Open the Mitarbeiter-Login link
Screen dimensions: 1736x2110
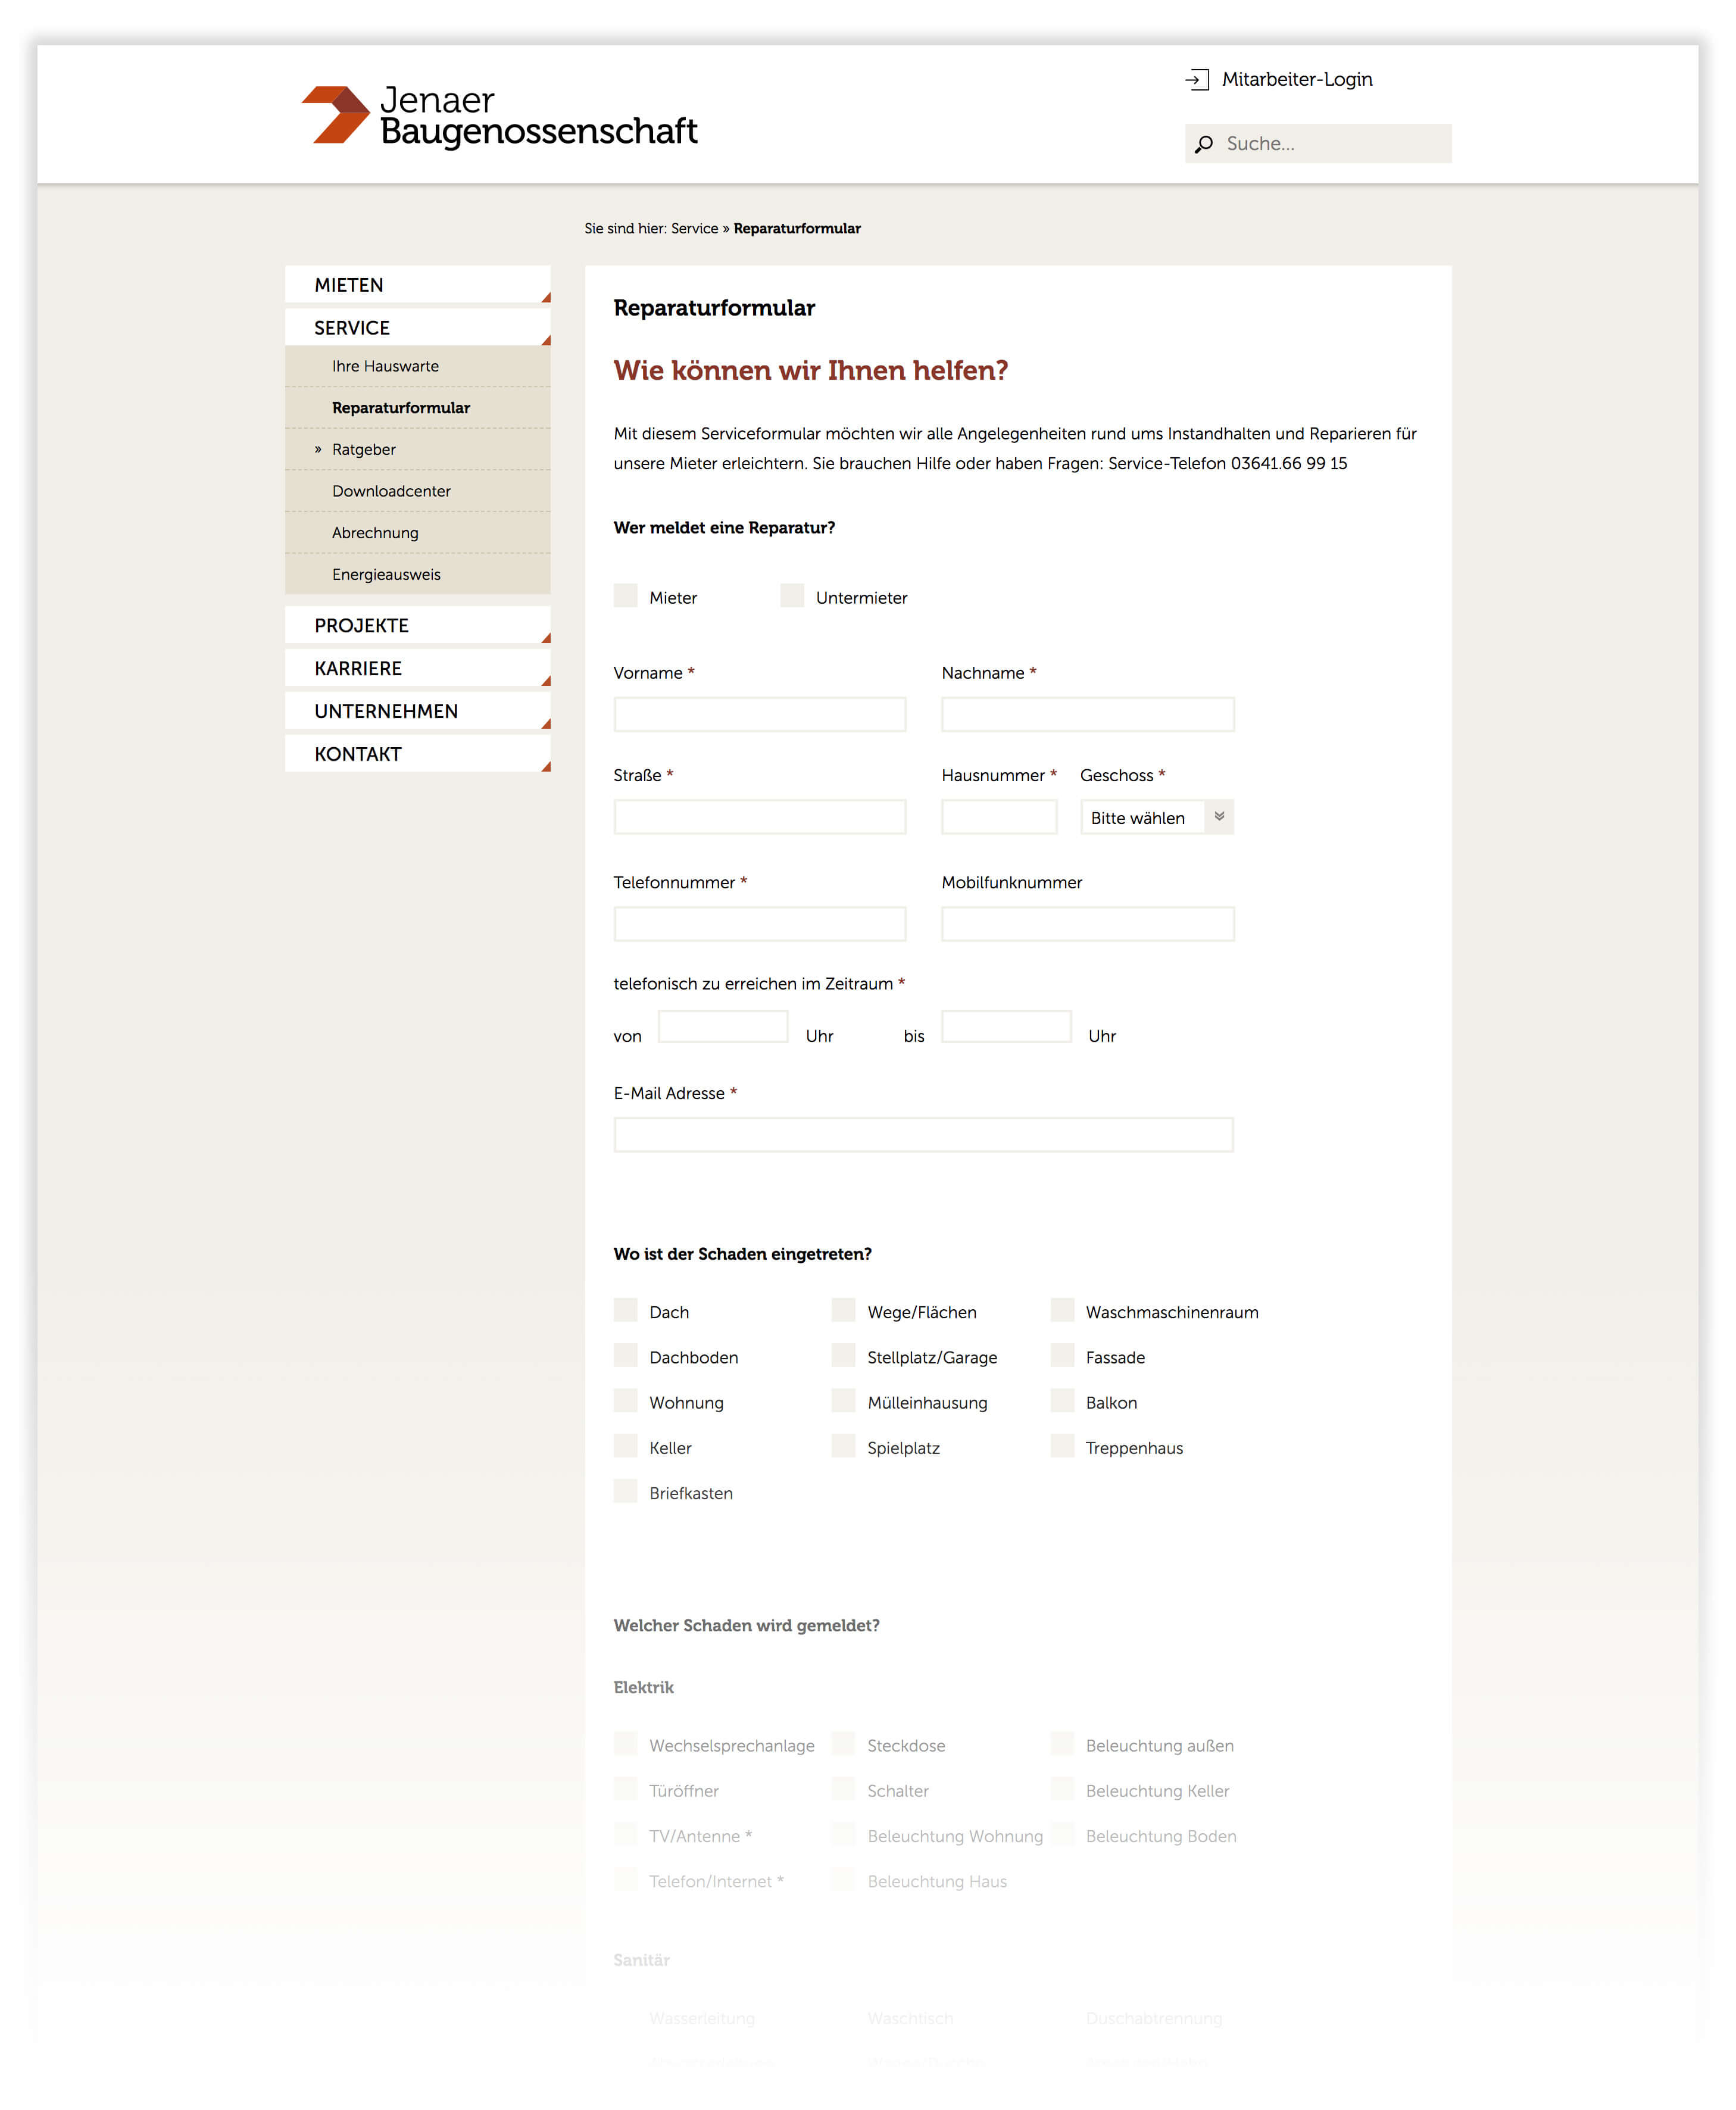[1296, 79]
